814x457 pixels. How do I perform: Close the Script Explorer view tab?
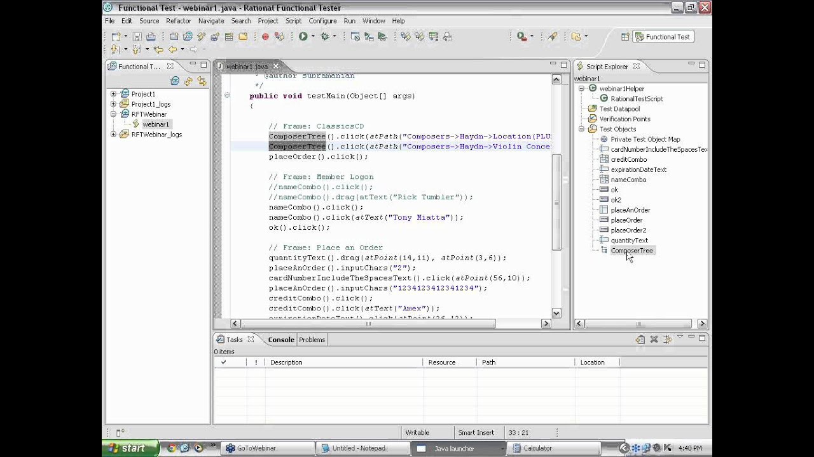pyautogui.click(x=636, y=66)
